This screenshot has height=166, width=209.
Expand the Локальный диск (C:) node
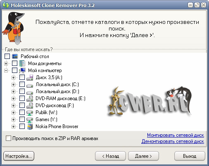click(13, 84)
